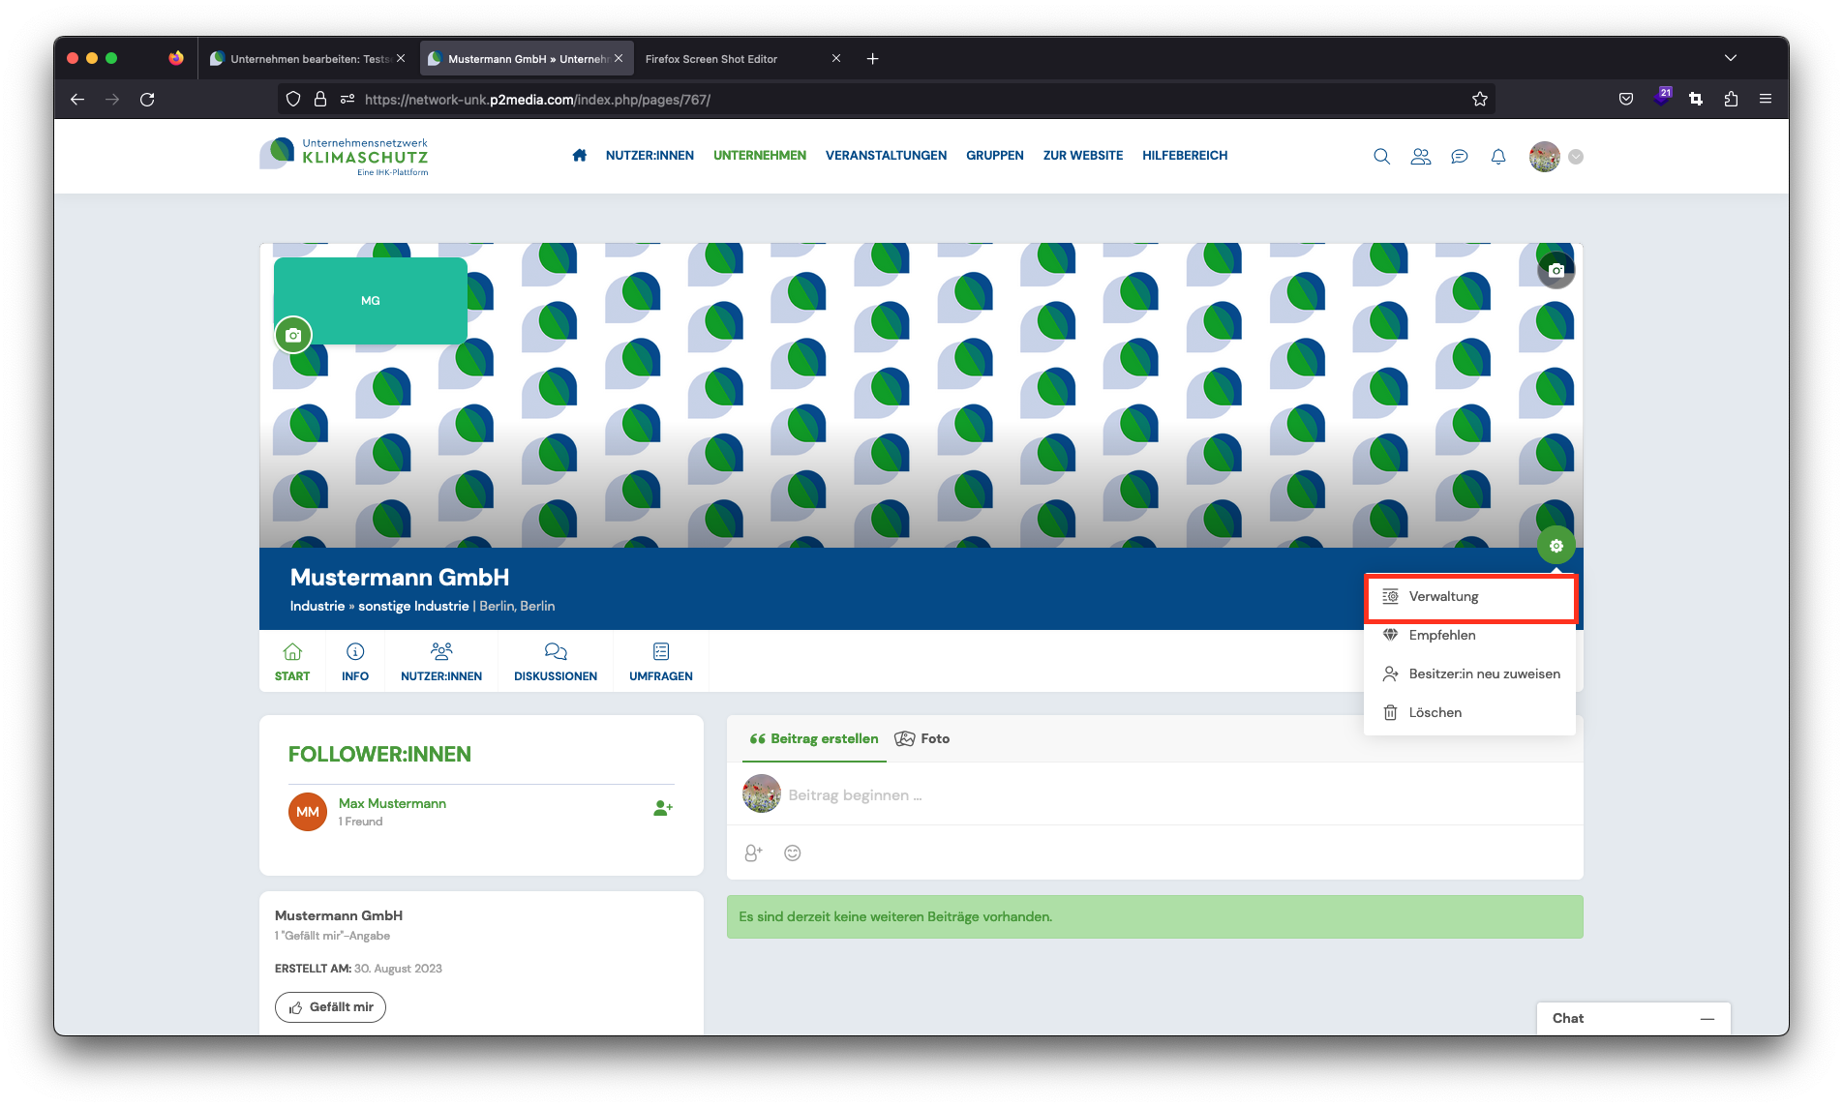Click the Industrie category link
This screenshot has height=1107, width=1843.
coord(317,606)
